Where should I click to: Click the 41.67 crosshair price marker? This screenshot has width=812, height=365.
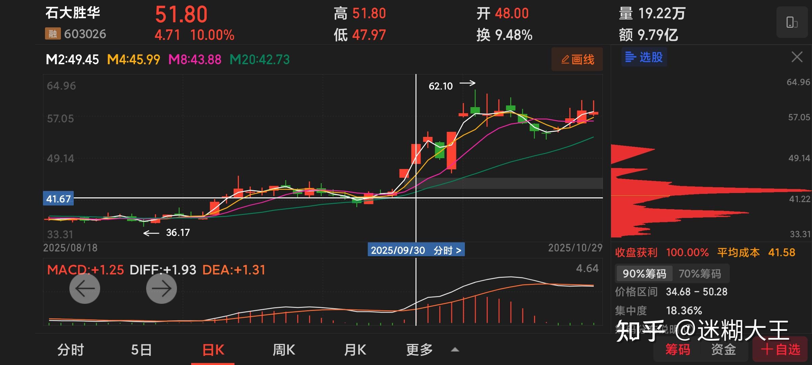click(x=58, y=199)
